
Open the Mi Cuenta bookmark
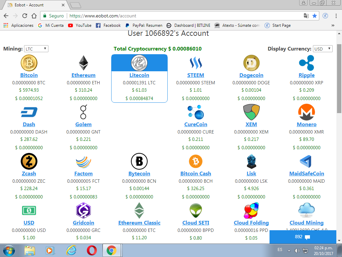[51, 25]
